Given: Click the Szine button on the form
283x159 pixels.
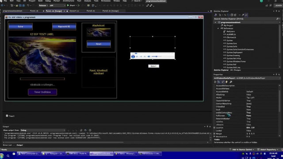Looking at the screenshot, I should click(21, 26).
